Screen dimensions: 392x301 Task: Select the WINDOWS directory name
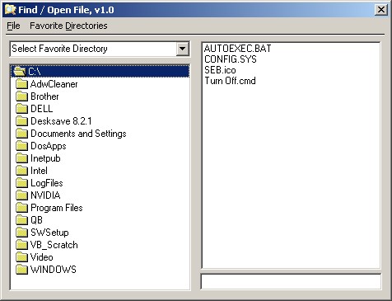tap(54, 270)
